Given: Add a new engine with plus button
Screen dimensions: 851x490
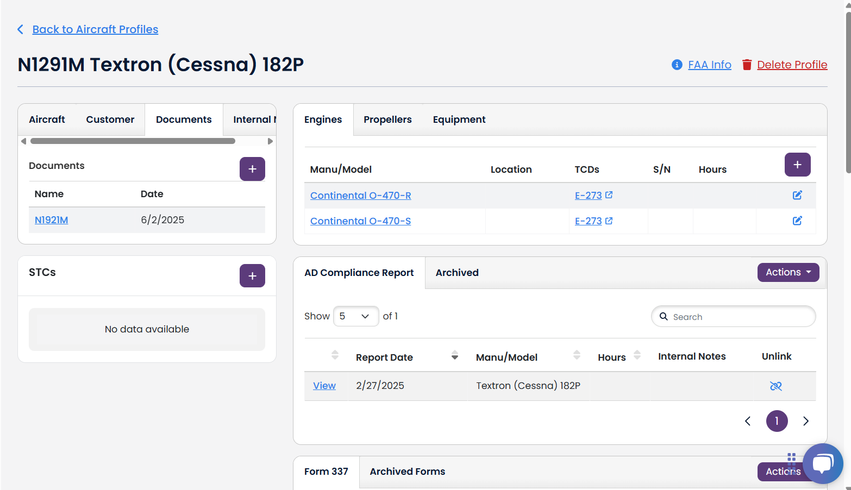Looking at the screenshot, I should (797, 165).
